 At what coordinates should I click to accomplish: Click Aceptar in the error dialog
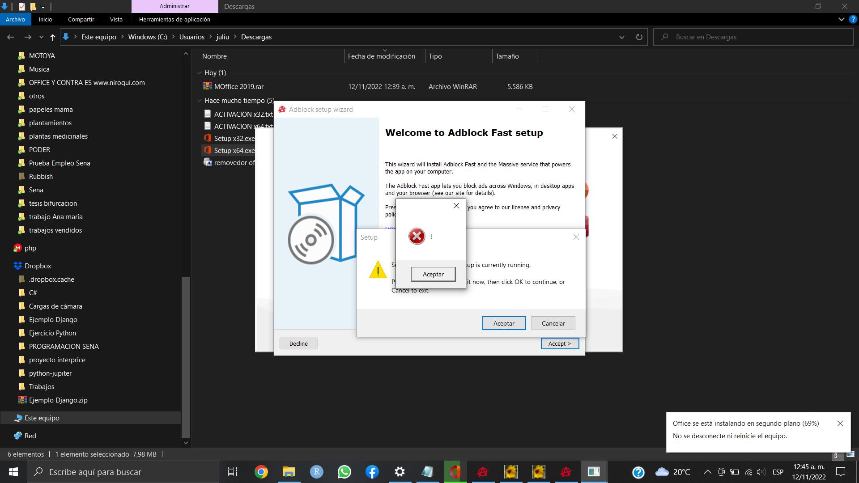(x=433, y=274)
